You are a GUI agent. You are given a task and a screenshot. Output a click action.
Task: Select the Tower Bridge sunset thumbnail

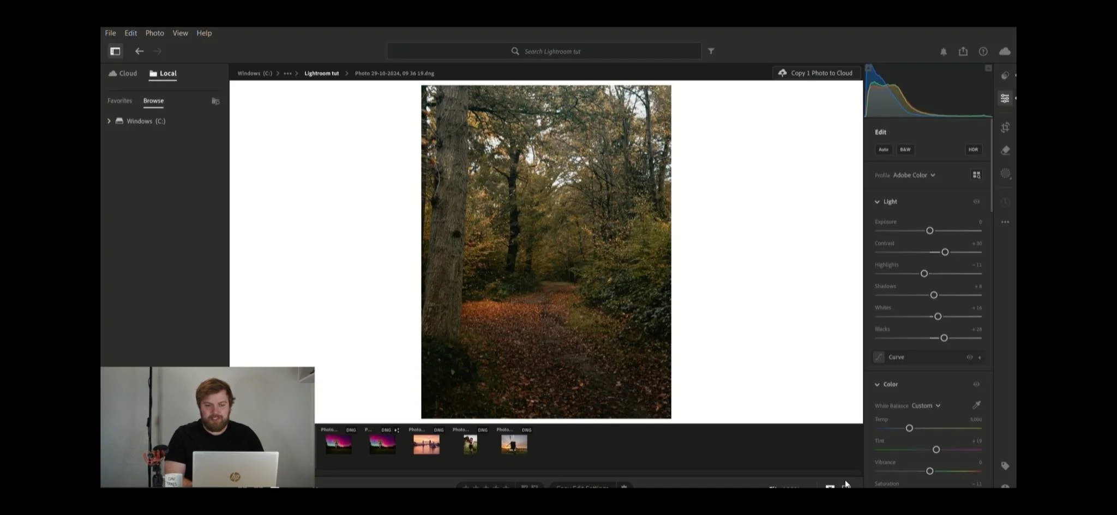click(427, 444)
